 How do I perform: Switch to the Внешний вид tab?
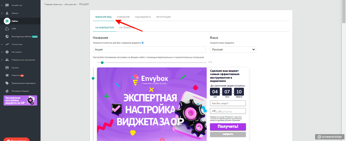tap(103, 17)
